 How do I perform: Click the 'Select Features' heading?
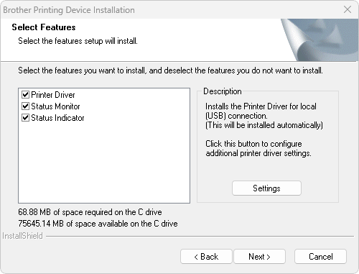point(44,27)
